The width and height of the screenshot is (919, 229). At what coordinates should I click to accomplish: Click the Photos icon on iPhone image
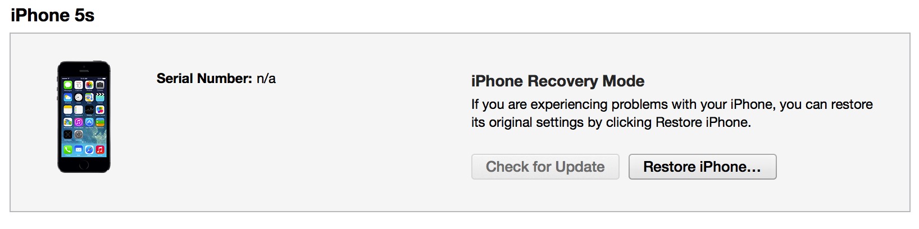[x=89, y=85]
